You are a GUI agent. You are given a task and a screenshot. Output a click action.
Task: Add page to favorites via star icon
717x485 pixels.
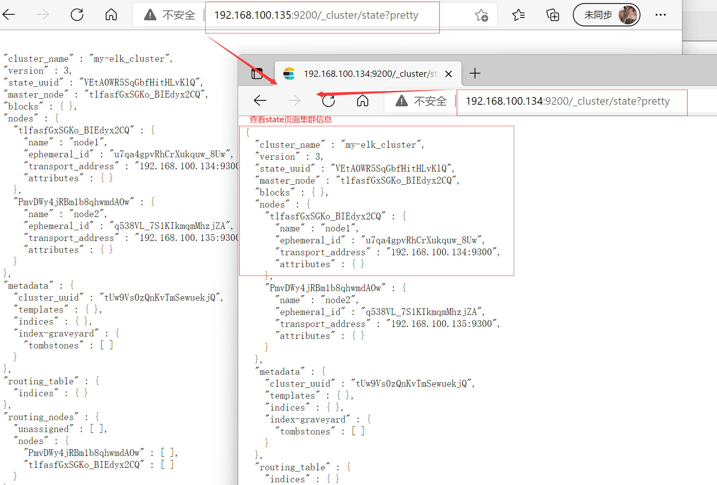pyautogui.click(x=483, y=16)
